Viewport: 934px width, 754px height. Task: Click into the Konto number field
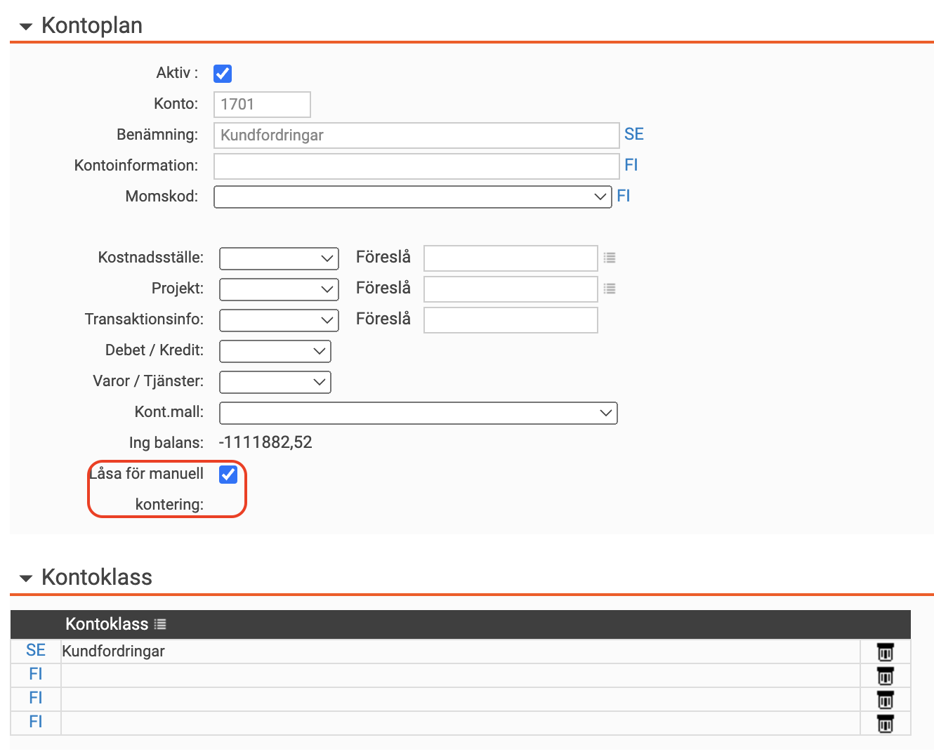(262, 105)
